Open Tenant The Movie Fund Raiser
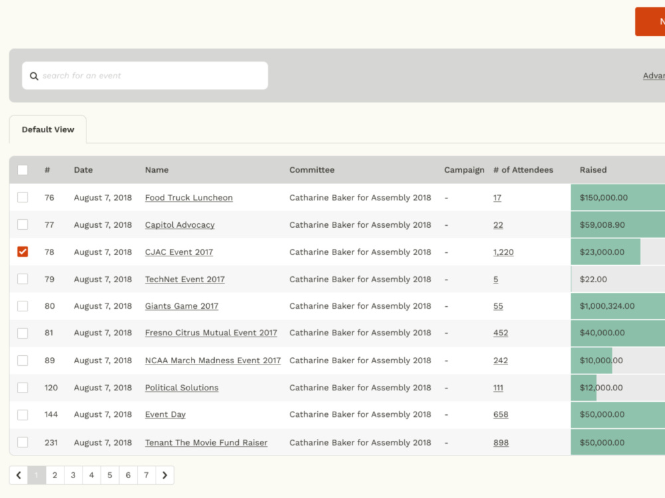 [206, 442]
